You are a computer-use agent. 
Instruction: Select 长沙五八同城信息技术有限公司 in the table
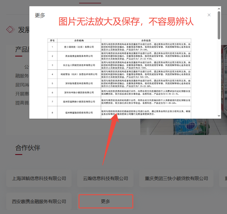pos(79,65)
